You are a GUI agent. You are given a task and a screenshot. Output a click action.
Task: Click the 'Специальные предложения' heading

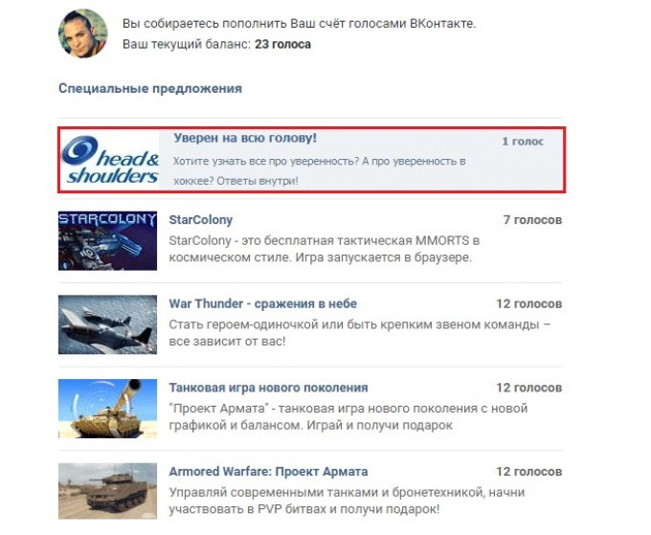tap(150, 88)
